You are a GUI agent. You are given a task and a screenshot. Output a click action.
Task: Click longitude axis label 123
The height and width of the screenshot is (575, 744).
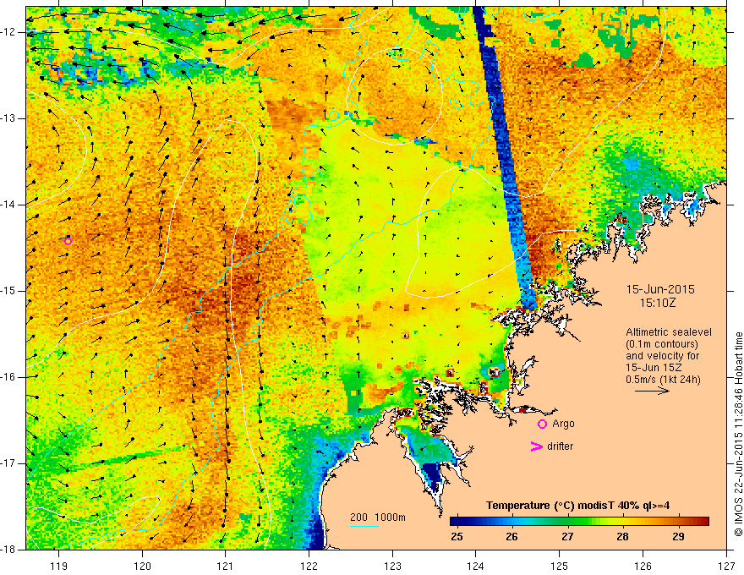click(x=392, y=566)
